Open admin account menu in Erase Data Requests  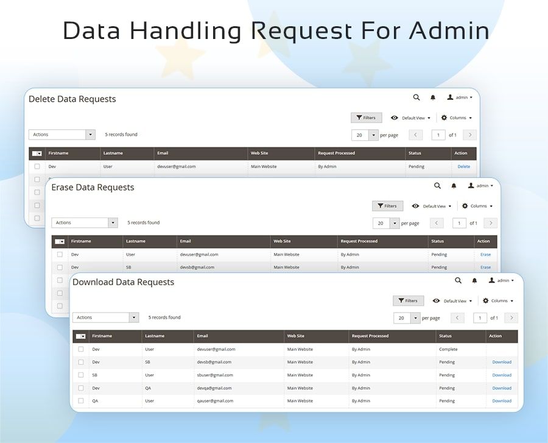pyautogui.click(x=480, y=186)
